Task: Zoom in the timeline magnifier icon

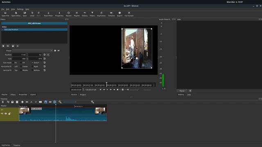Action: (93, 102)
